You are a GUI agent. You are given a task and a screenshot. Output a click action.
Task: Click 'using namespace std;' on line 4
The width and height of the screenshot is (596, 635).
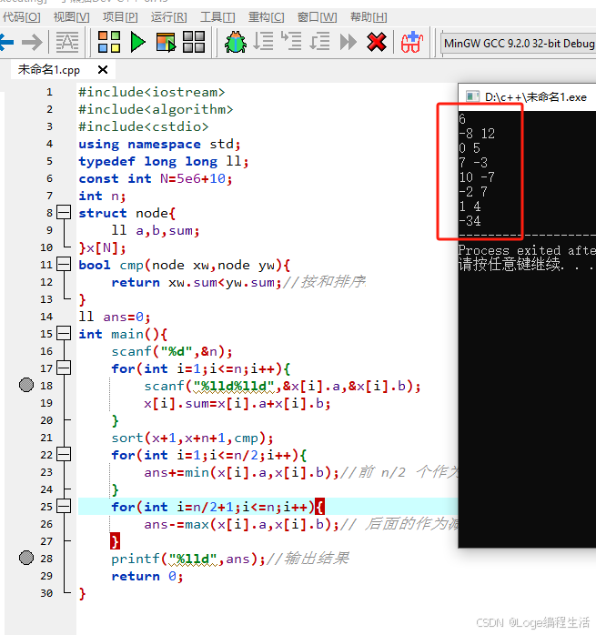coord(159,144)
